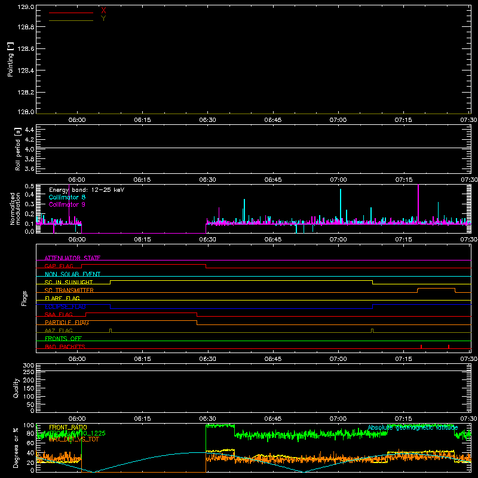478x478 pixels.
Task: Select the Degrees or % axis title
Action: tap(16, 448)
